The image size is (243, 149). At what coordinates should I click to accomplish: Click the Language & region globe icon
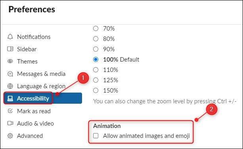pos(10,86)
